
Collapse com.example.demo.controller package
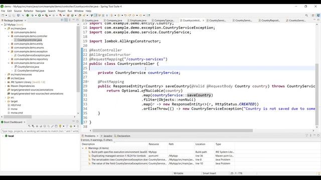click(9, 36)
